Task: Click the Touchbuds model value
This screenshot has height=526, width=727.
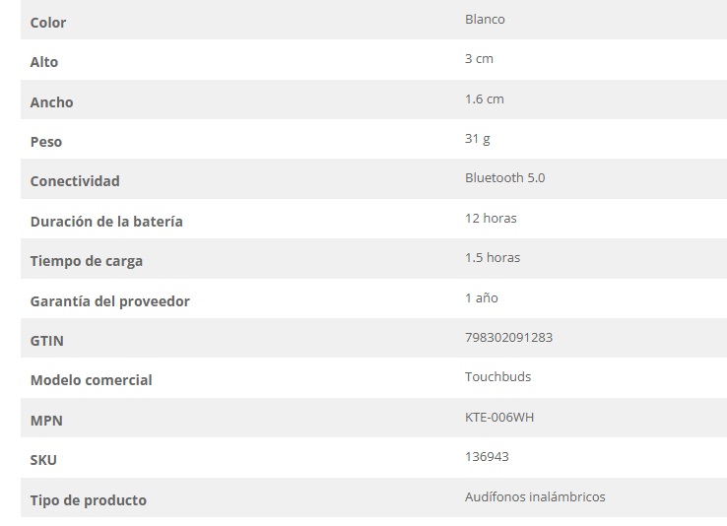Action: coord(497,377)
